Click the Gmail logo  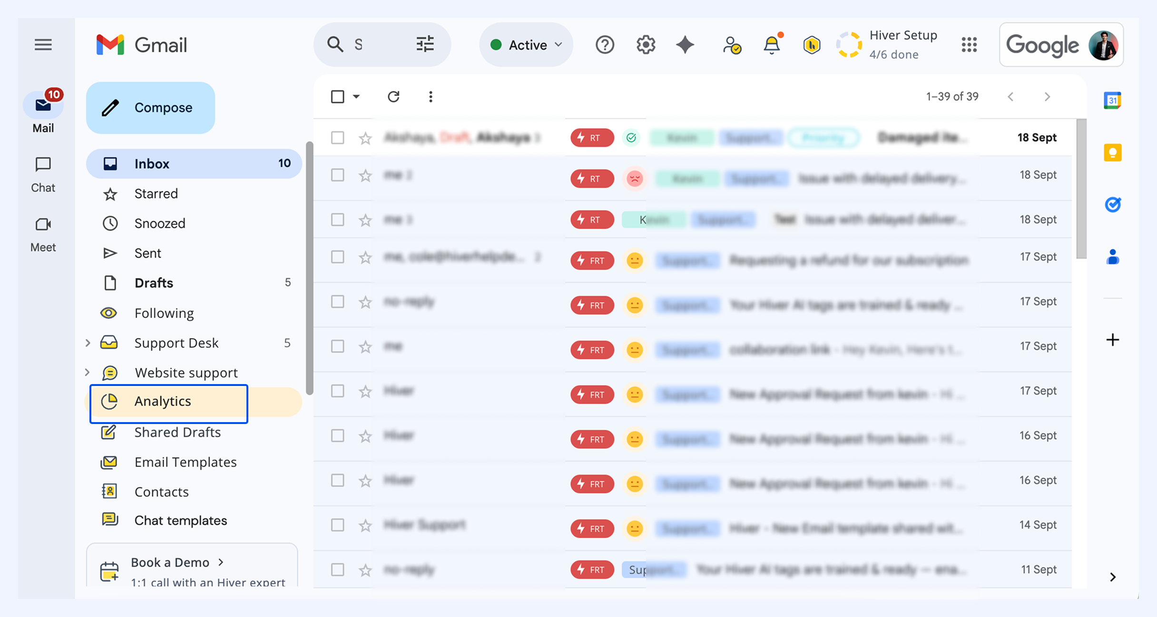(141, 45)
